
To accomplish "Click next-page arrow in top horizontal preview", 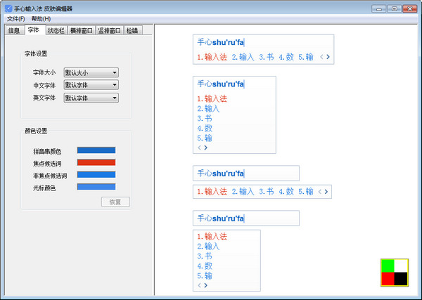I will point(328,57).
